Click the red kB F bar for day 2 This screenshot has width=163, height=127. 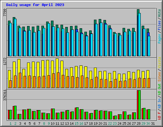pos(13,113)
